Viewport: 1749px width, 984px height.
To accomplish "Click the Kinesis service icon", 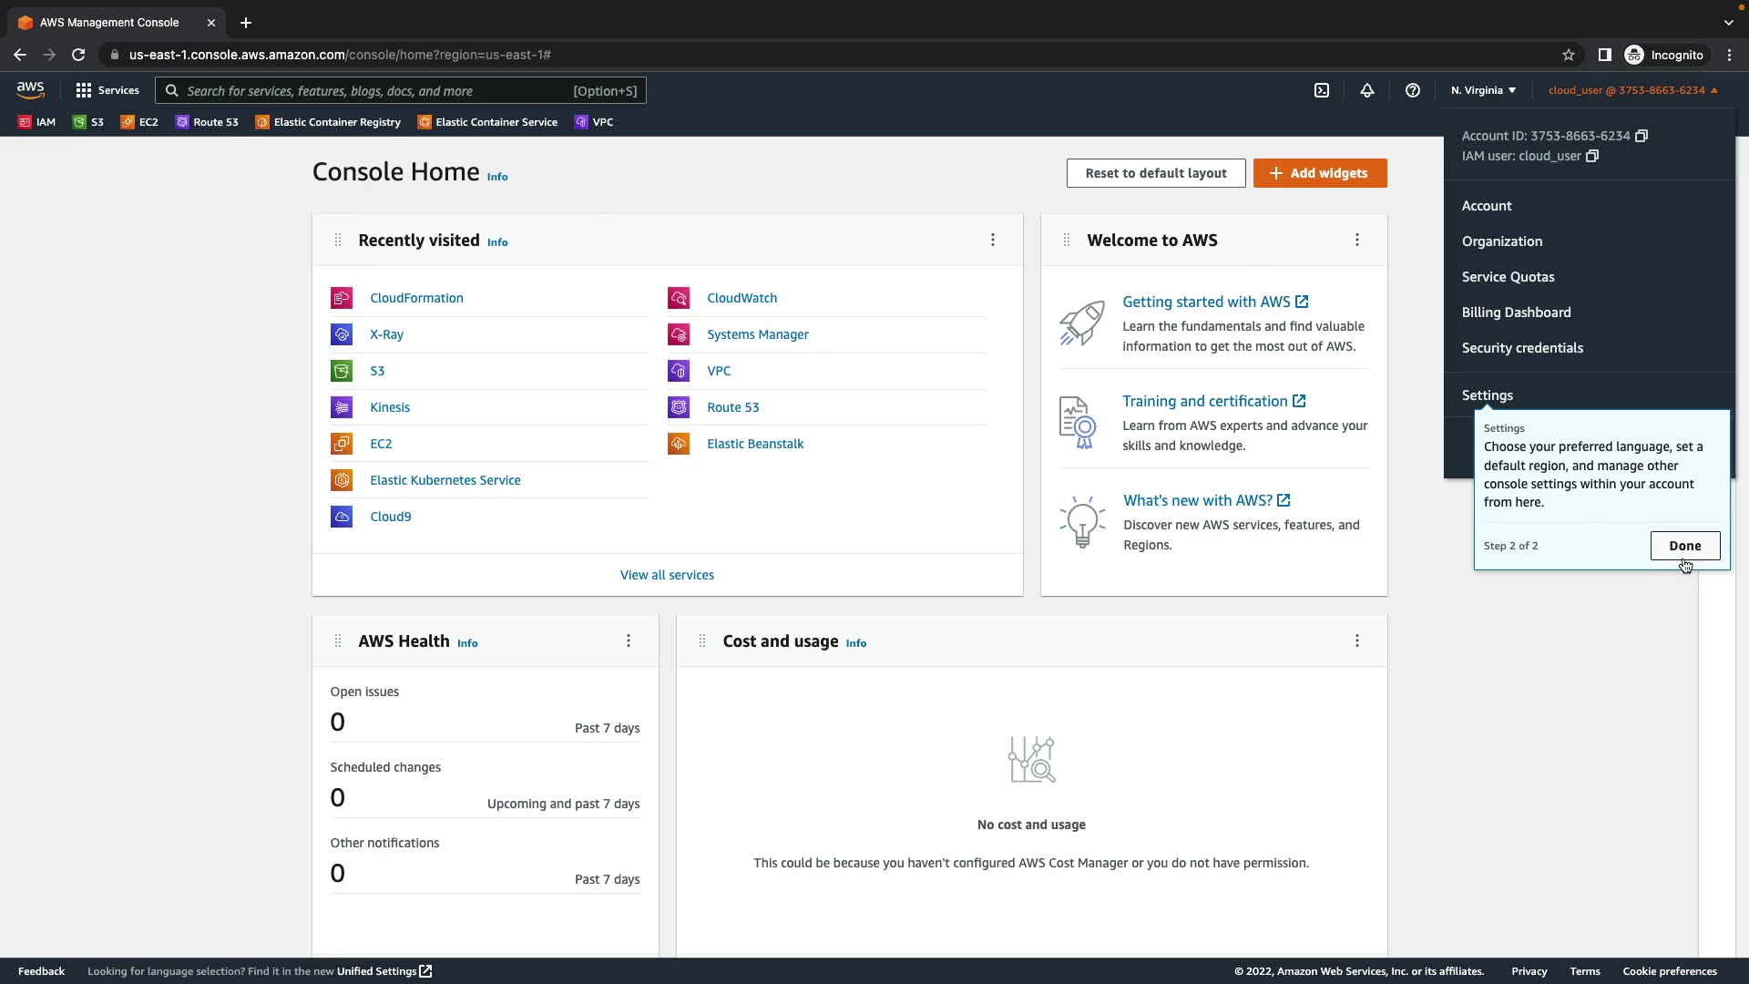I will [x=342, y=407].
